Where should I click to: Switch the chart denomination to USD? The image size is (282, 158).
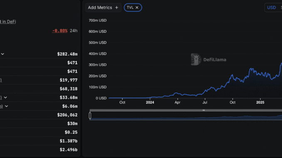click(271, 7)
